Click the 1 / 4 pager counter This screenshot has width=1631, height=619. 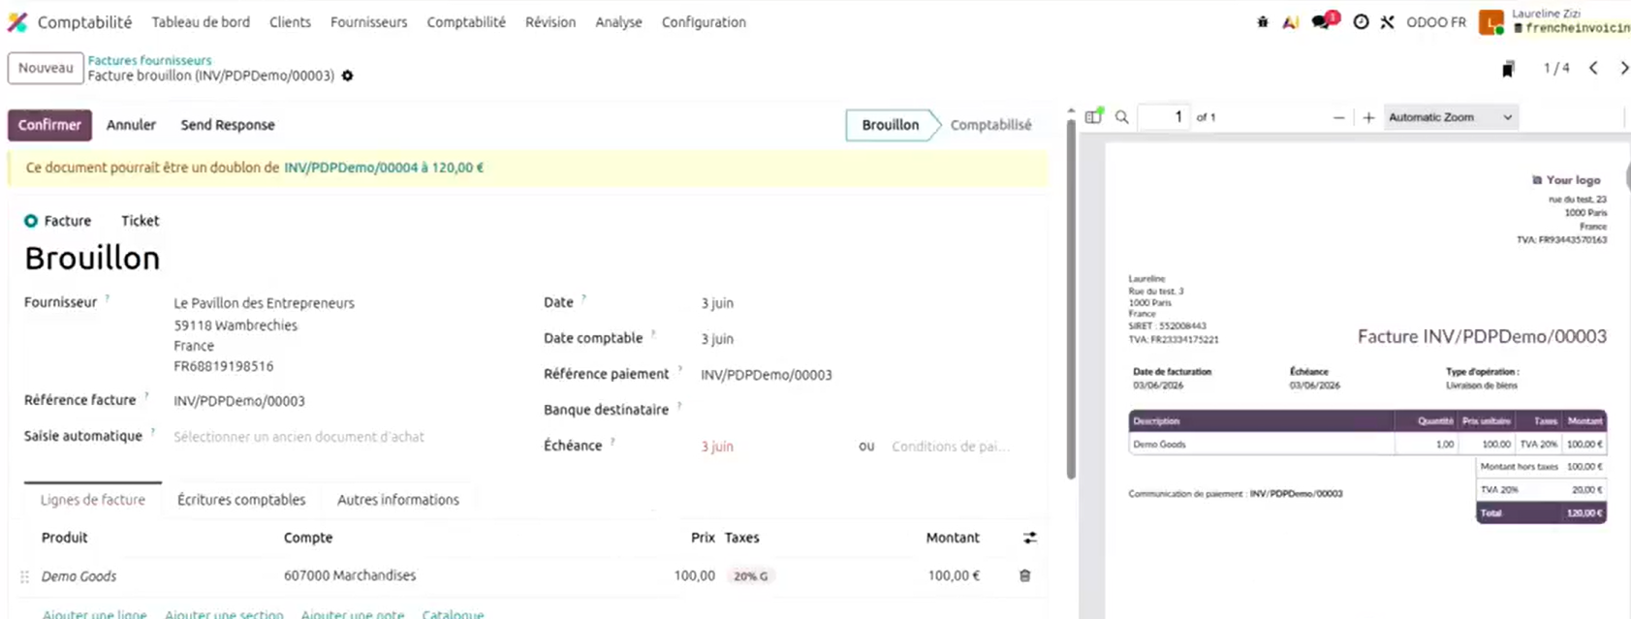coord(1555,69)
